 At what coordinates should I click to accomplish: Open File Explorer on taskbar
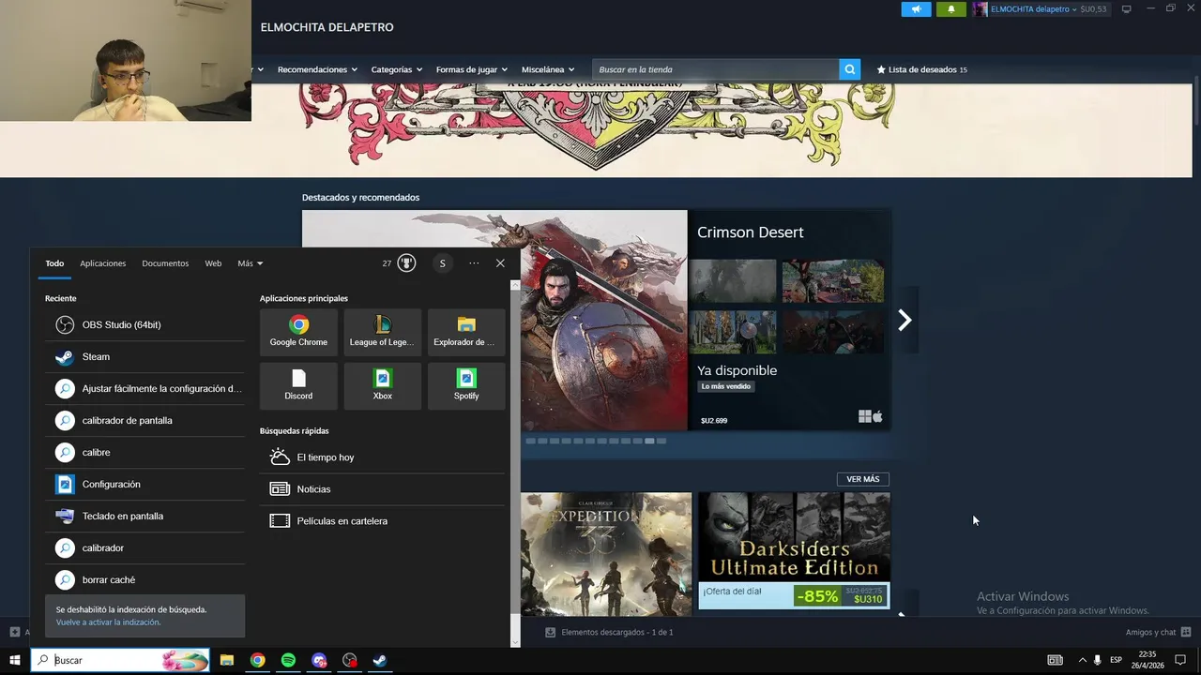(x=227, y=660)
